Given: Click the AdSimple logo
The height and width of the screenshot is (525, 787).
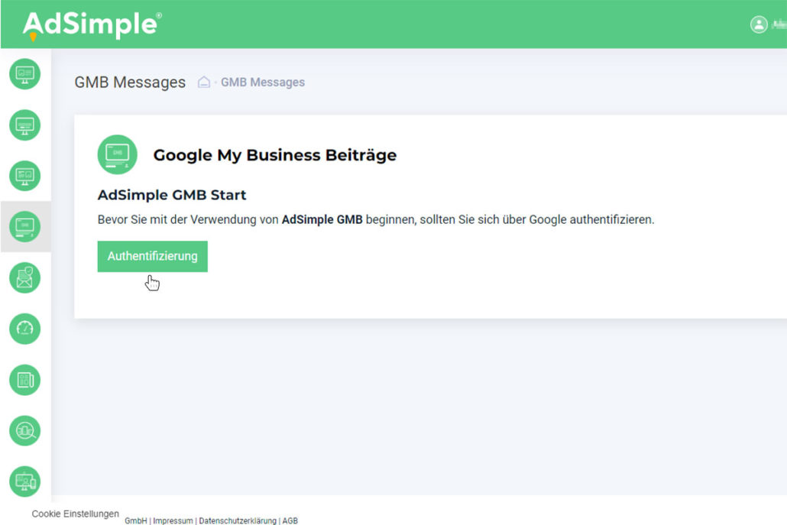Looking at the screenshot, I should (92, 24).
